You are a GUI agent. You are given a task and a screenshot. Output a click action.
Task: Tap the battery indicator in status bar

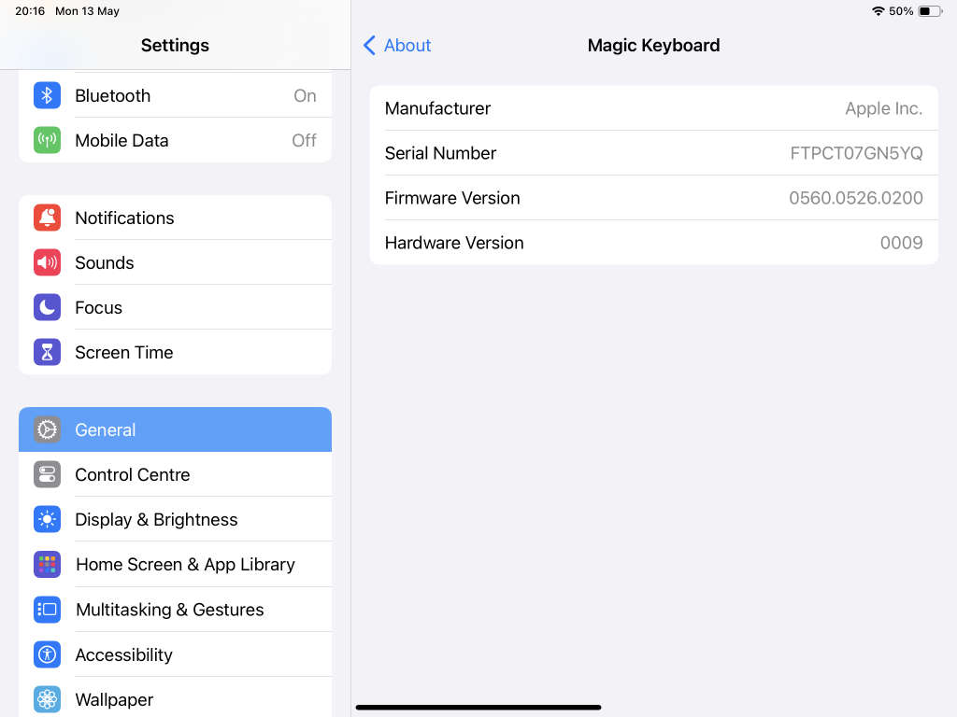point(930,11)
